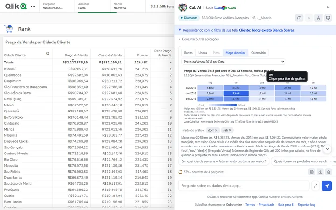
Task: Select smaller font size A
Action: tap(309, 18)
